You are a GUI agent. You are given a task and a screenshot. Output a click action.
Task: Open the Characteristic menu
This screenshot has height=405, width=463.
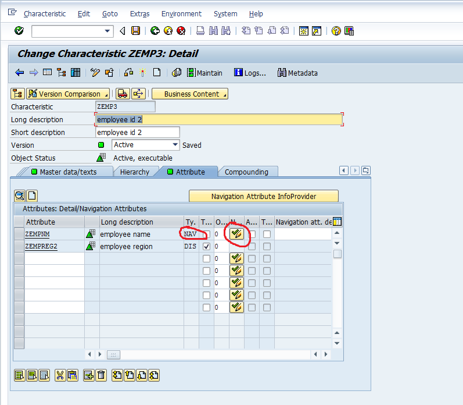point(45,13)
